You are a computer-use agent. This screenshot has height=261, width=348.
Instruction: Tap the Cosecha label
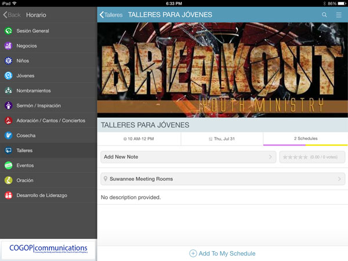coord(26,135)
